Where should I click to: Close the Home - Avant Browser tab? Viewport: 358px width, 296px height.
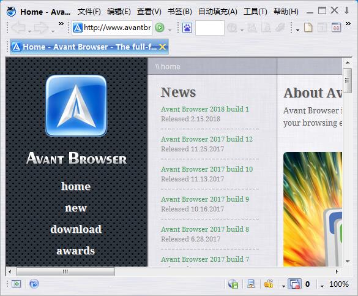point(162,47)
